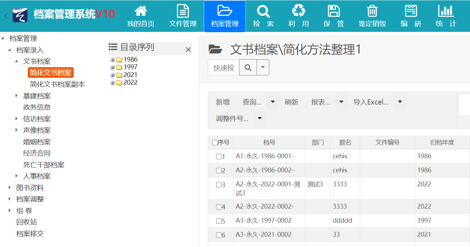Image resolution: width=470 pixels, height=247 pixels.
Task: Toggle the select-all 序号 header checkbox
Action: pyautogui.click(x=215, y=143)
